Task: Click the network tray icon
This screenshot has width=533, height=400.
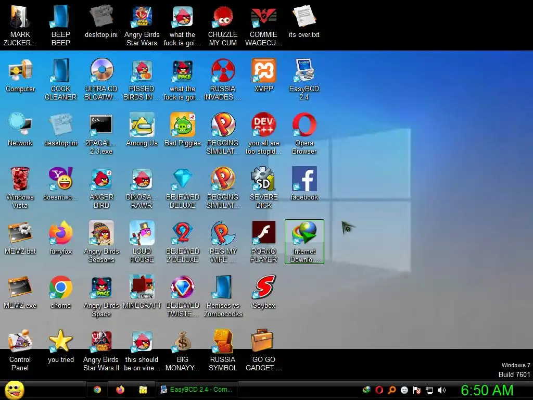Action: pyautogui.click(x=429, y=390)
